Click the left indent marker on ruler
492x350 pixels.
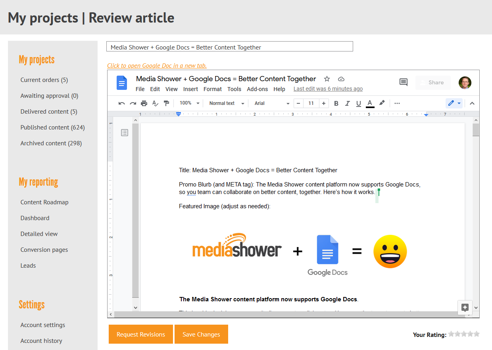click(x=179, y=114)
